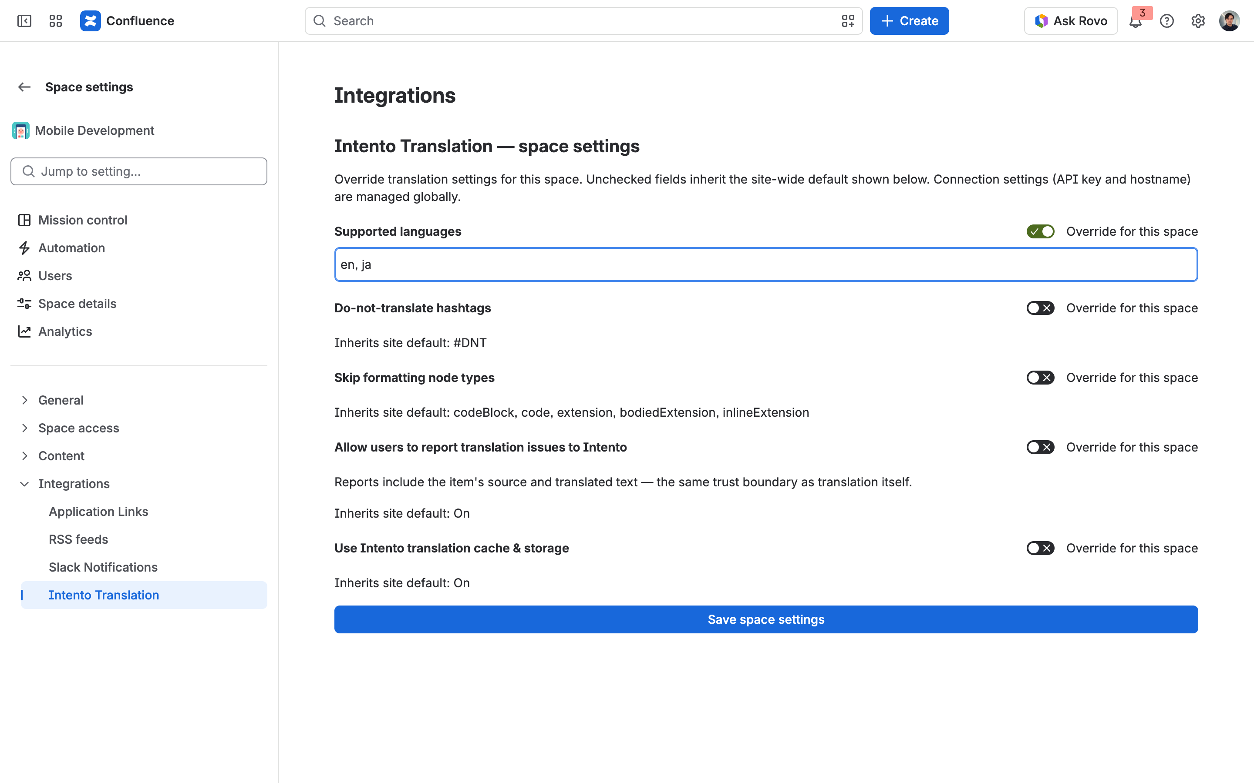
Task: Click the Confluence home text
Action: (x=140, y=21)
